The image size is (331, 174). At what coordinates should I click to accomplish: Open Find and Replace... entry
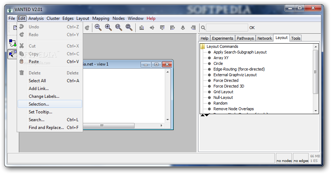[50, 128]
